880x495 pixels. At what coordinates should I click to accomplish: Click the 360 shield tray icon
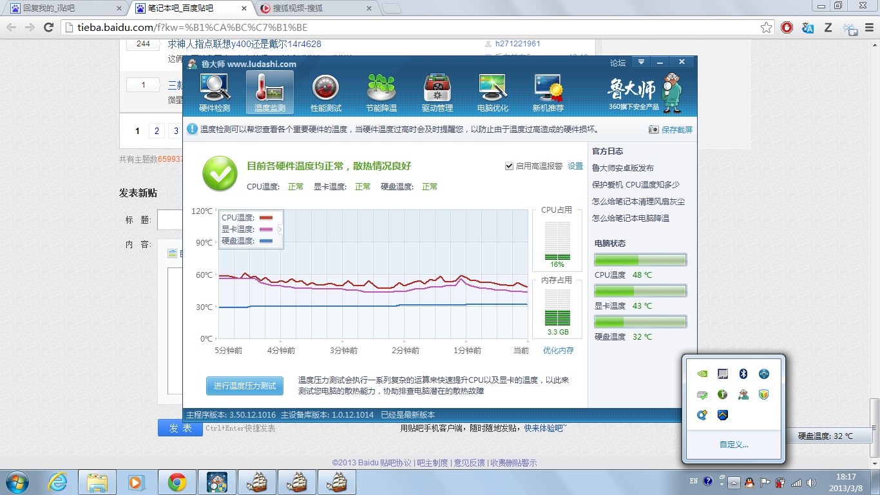pos(764,394)
